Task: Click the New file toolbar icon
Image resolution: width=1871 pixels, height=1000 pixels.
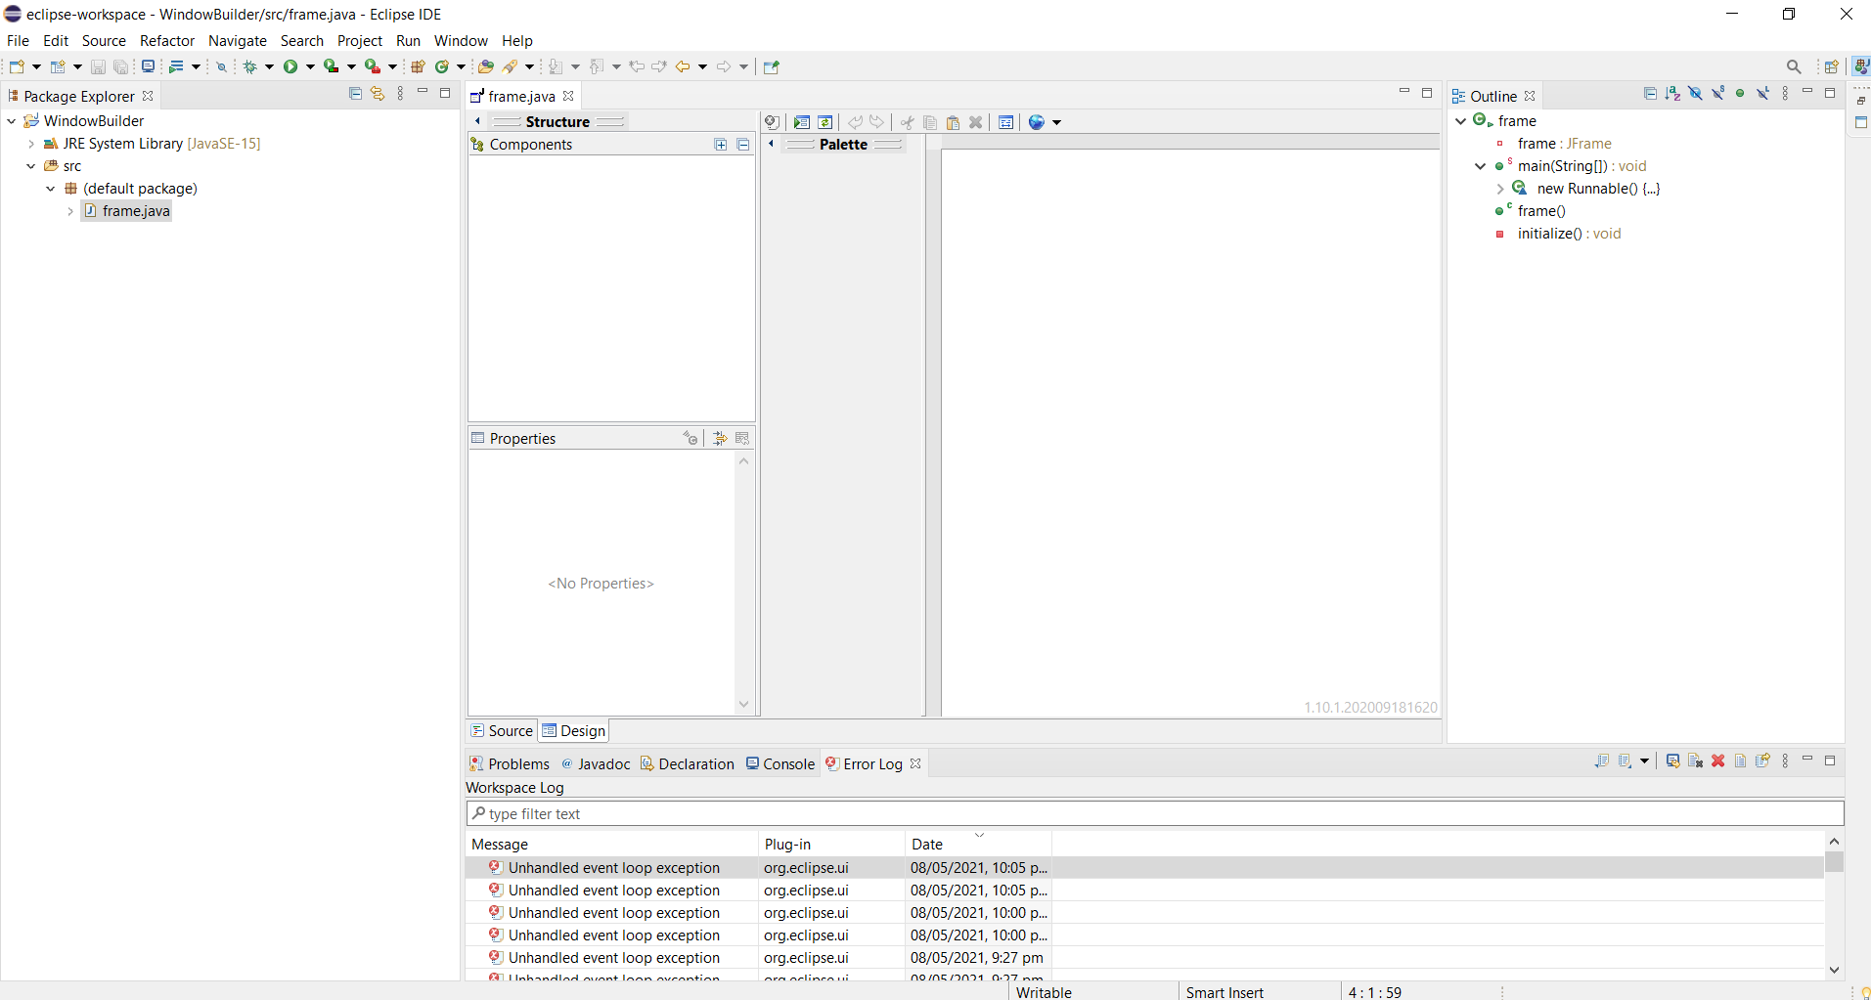Action: [x=17, y=66]
